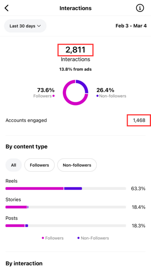The height and width of the screenshot is (269, 151).
Task: Open the Last 30 days dropdown
Action: [25, 26]
